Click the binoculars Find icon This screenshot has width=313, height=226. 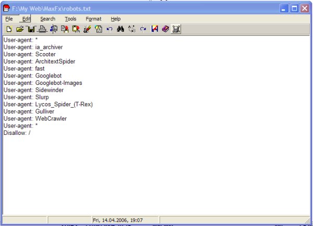(120, 30)
